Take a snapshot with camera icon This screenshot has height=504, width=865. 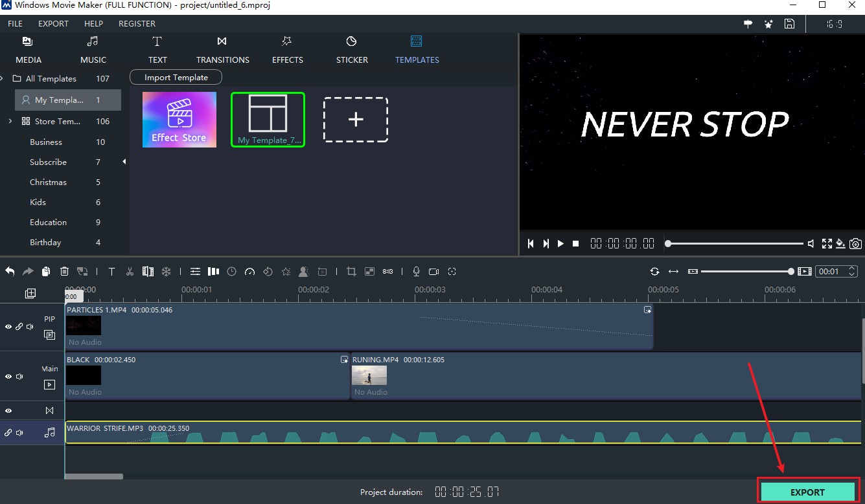pyautogui.click(x=856, y=244)
